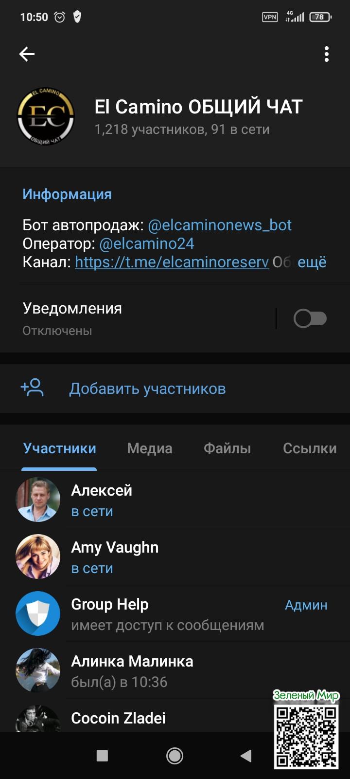This screenshot has width=350, height=779.
Task: Tap the add participant icon
Action: (x=33, y=388)
